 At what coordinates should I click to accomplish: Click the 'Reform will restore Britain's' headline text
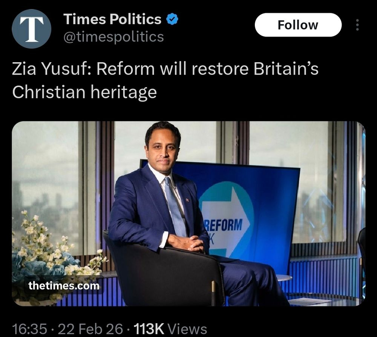[x=207, y=69]
